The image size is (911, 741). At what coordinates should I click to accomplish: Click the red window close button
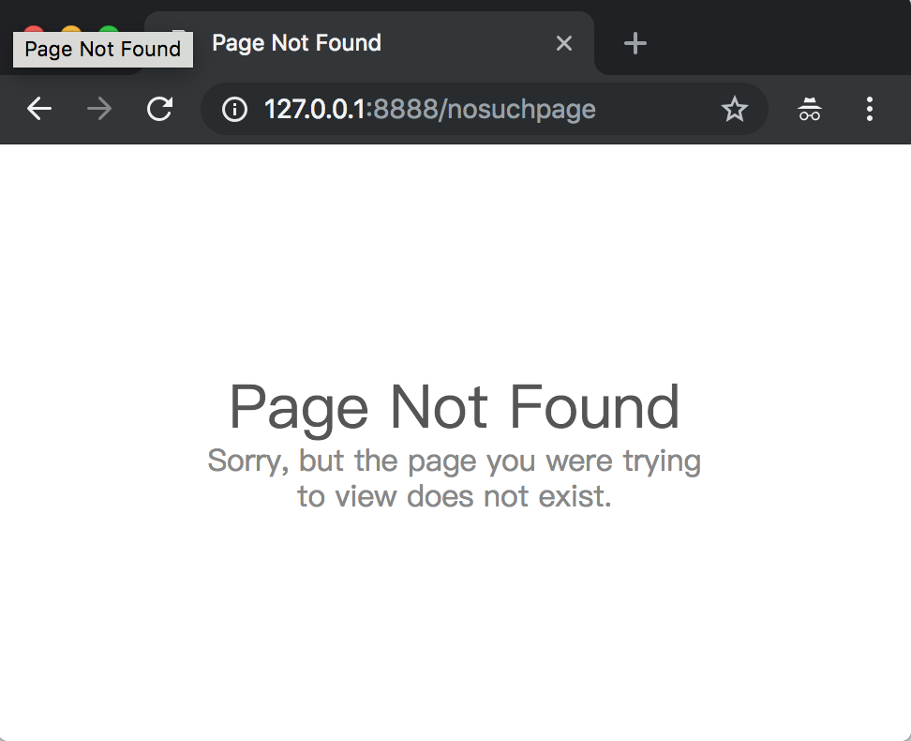pyautogui.click(x=35, y=29)
